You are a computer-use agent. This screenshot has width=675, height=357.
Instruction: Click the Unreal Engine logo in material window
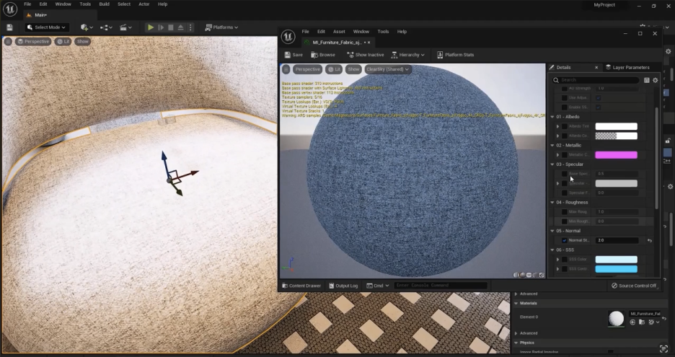(x=288, y=37)
